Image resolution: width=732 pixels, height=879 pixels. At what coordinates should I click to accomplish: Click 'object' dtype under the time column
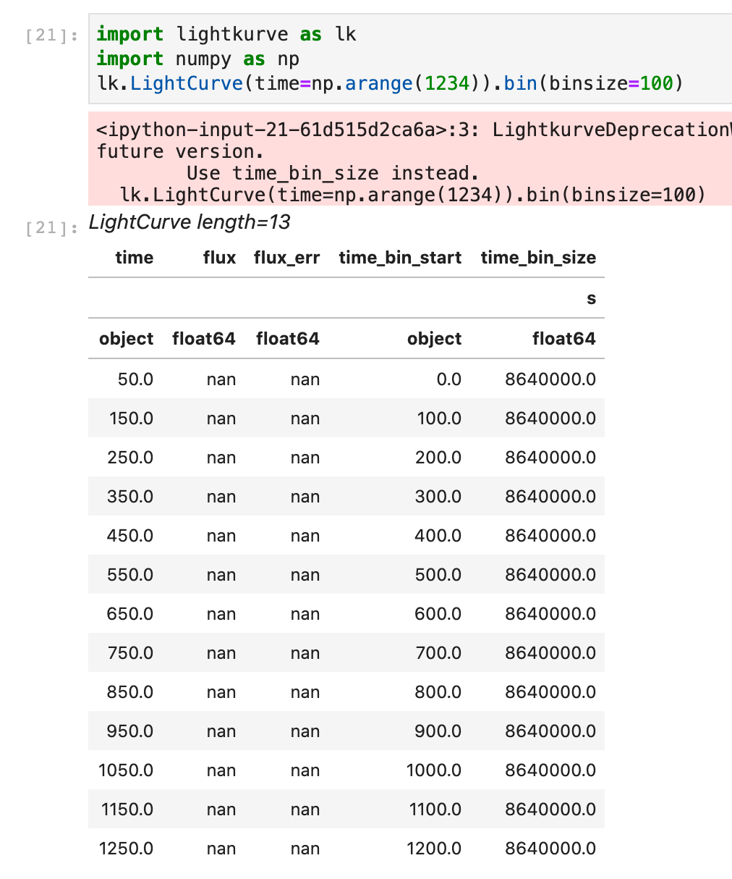click(x=127, y=339)
